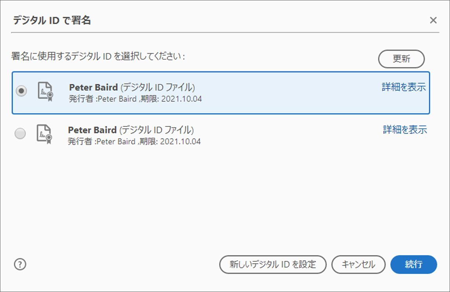Image resolution: width=450 pixels, height=292 pixels.
Task: Select the first Peter Baird digital ID radio button
Action: tap(20, 90)
